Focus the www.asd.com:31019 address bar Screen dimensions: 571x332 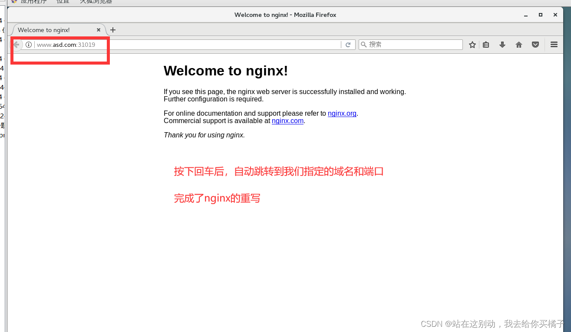pyautogui.click(x=187, y=45)
